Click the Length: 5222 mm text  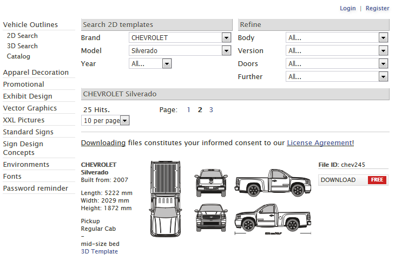[107, 193]
